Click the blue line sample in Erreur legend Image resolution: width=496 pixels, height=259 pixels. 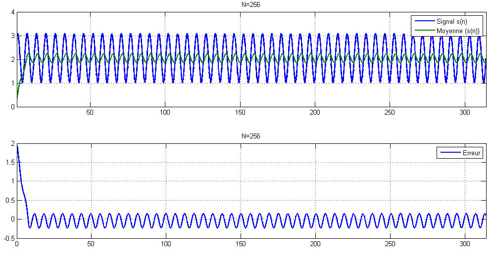coord(449,153)
